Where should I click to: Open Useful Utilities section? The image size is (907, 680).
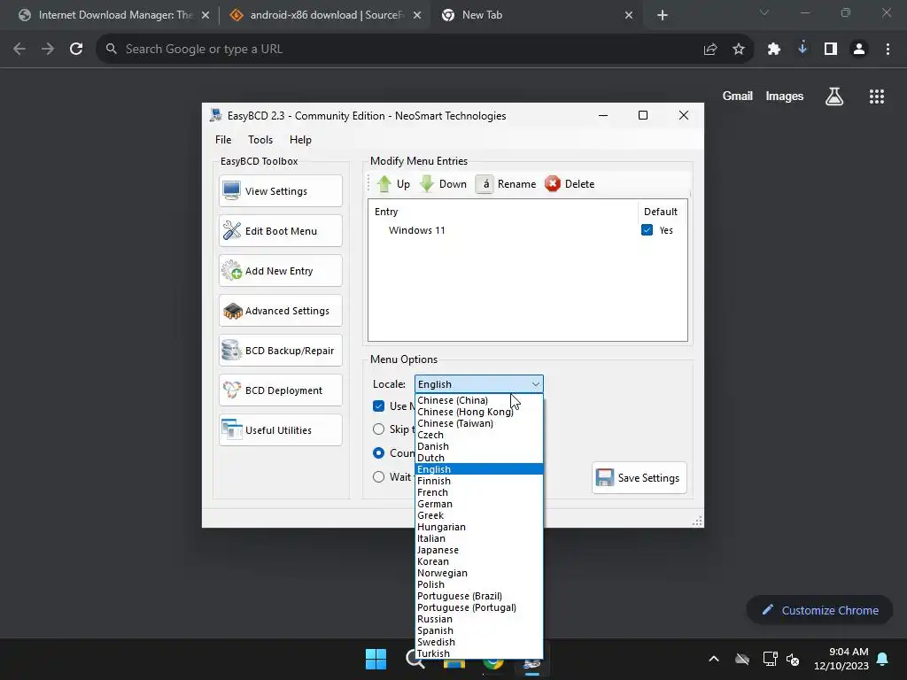(x=281, y=430)
